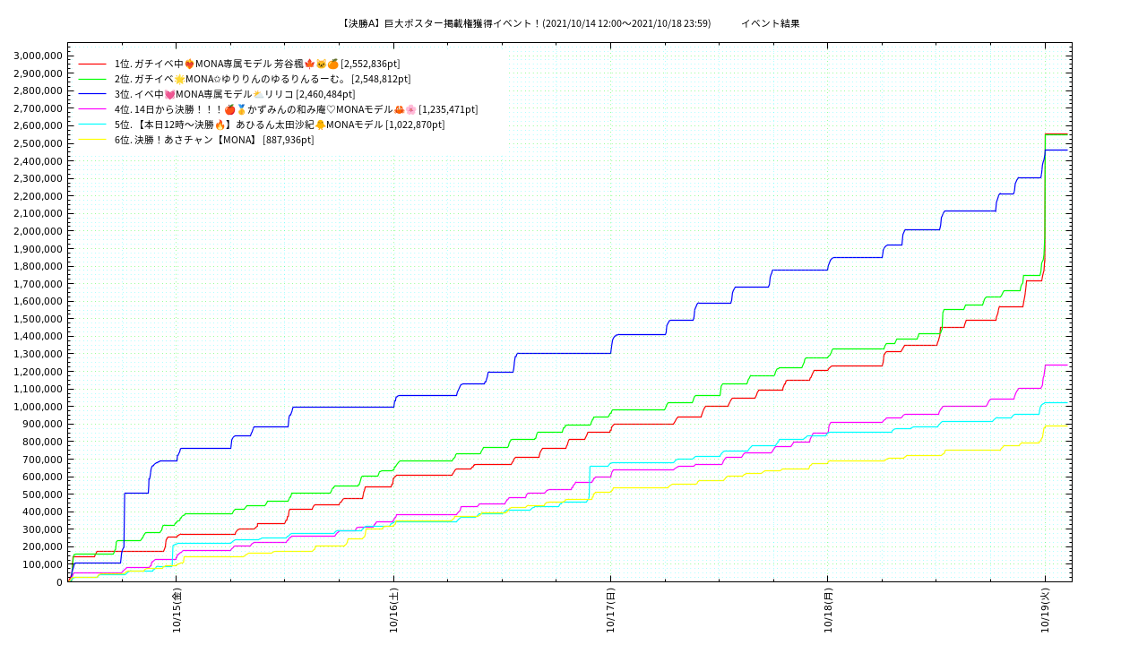Select legend entry 2位 ゆりりんのゆるりんるーむ
Screen dimensions: 1147x645
pos(263,79)
